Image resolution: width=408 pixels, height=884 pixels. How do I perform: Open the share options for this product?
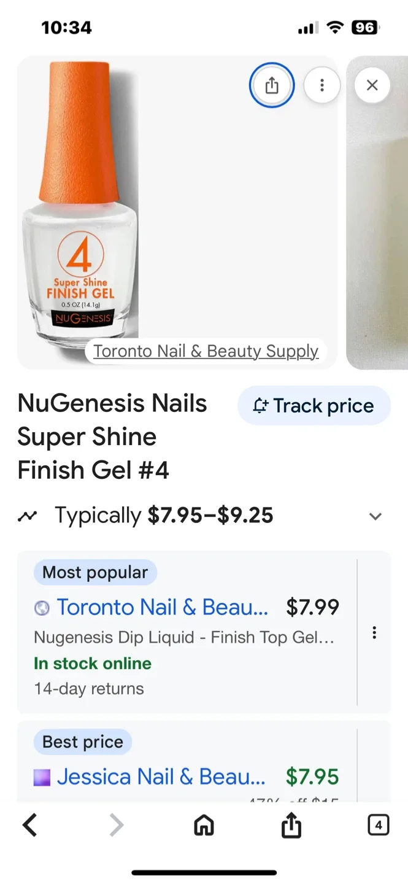coord(272,85)
